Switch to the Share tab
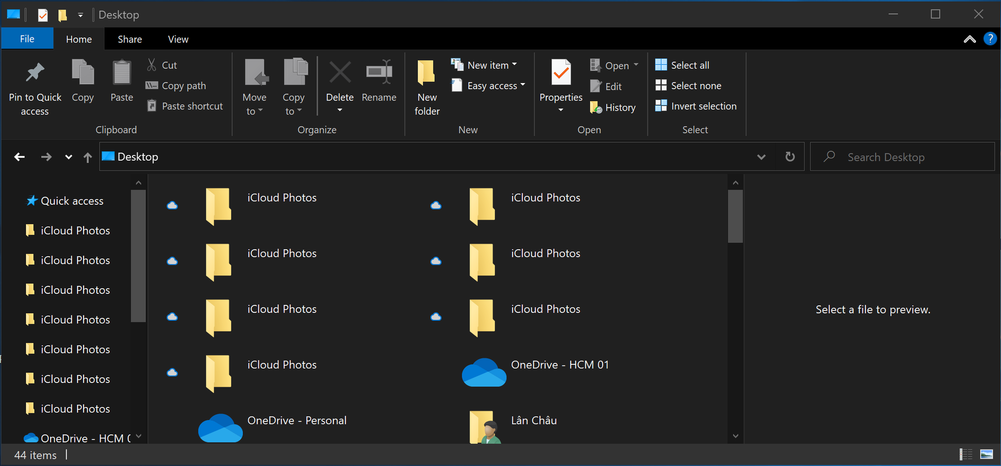 point(130,39)
